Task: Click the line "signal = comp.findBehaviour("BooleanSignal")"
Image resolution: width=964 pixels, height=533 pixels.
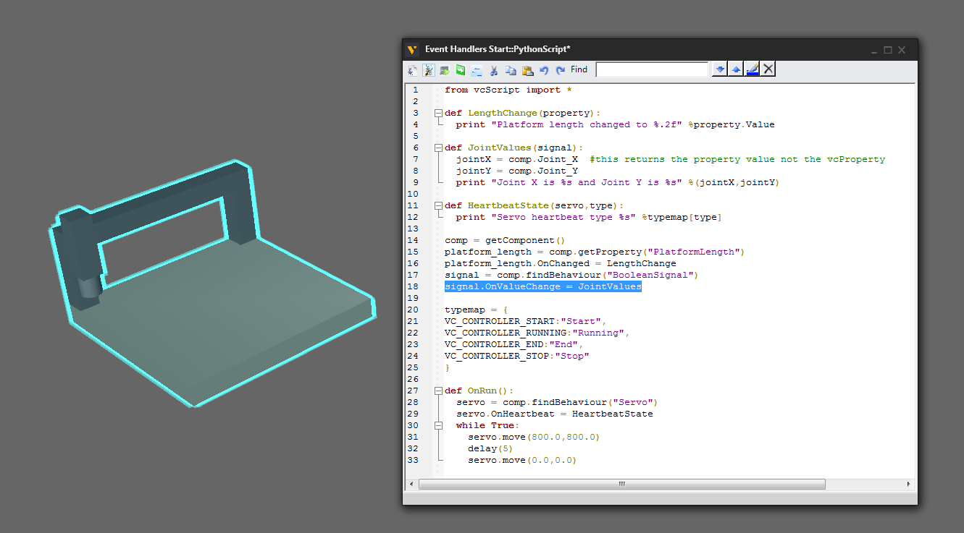Action: (571, 275)
